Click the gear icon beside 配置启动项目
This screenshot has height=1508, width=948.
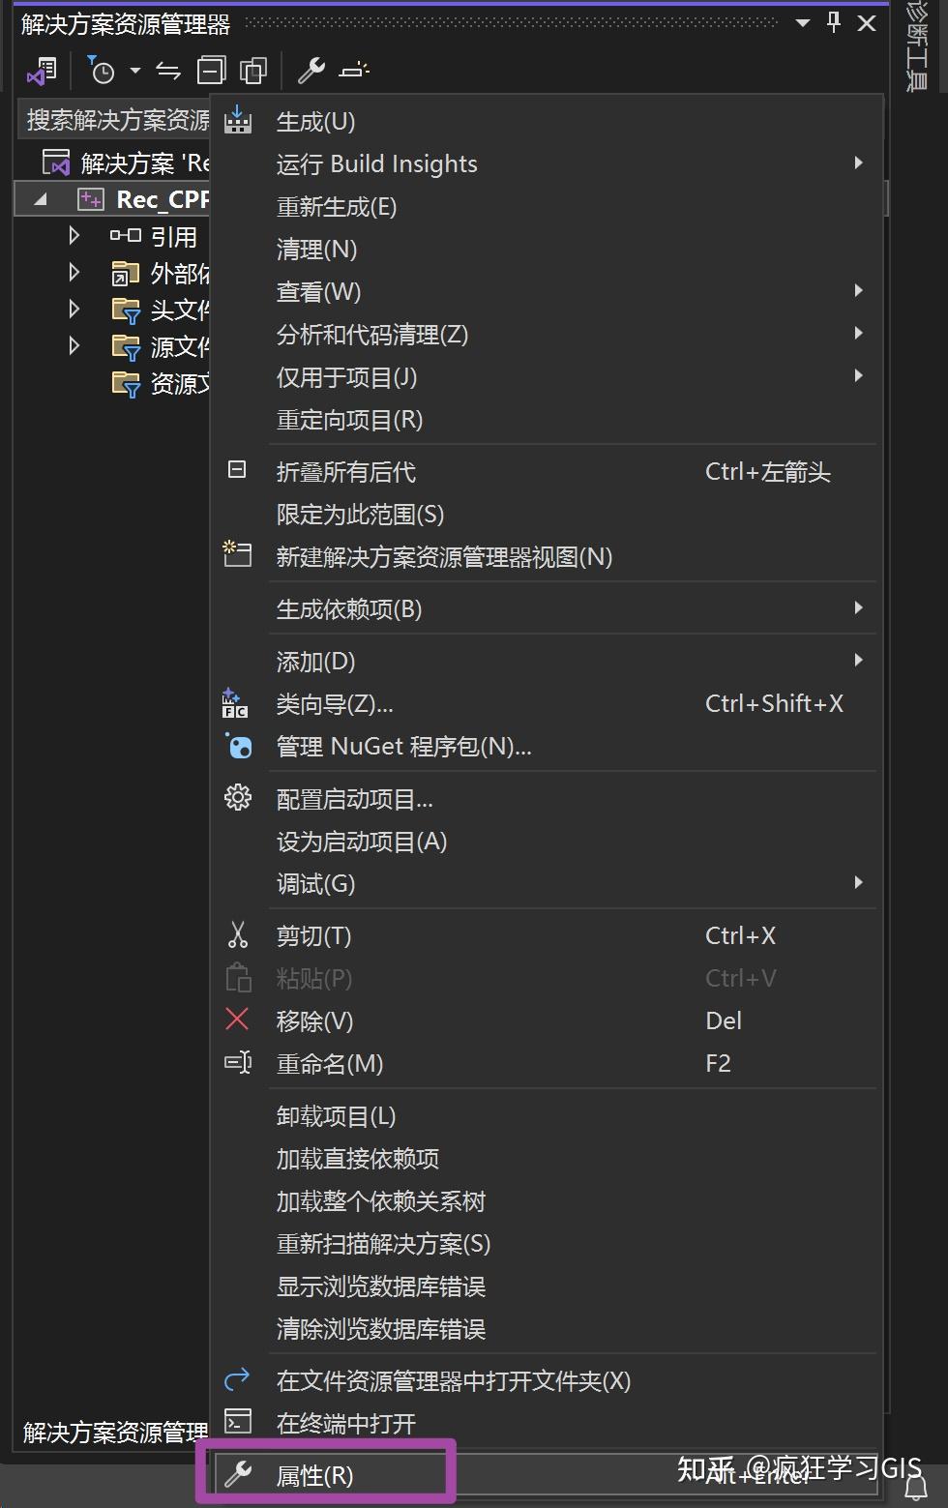[x=237, y=798]
